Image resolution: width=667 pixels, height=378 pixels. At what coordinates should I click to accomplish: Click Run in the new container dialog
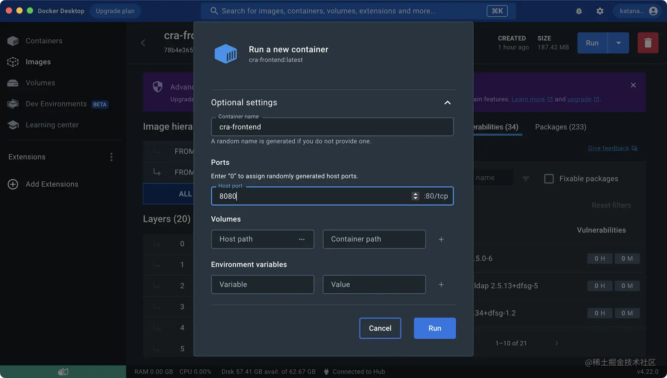pos(435,328)
